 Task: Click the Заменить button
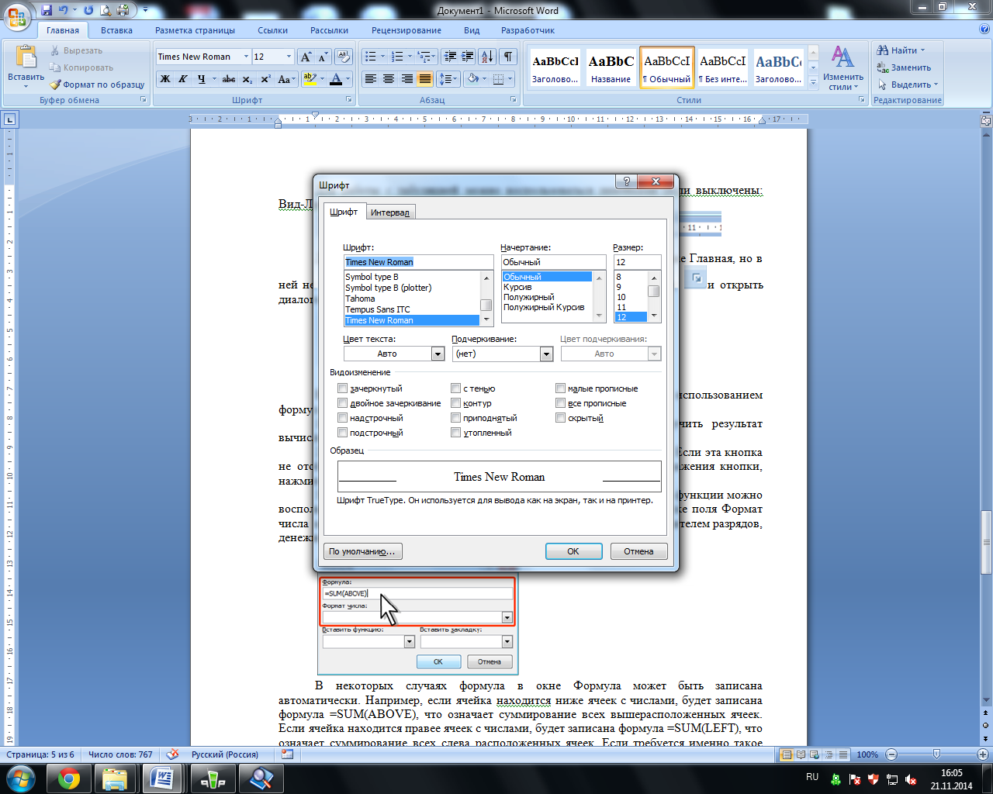point(904,67)
